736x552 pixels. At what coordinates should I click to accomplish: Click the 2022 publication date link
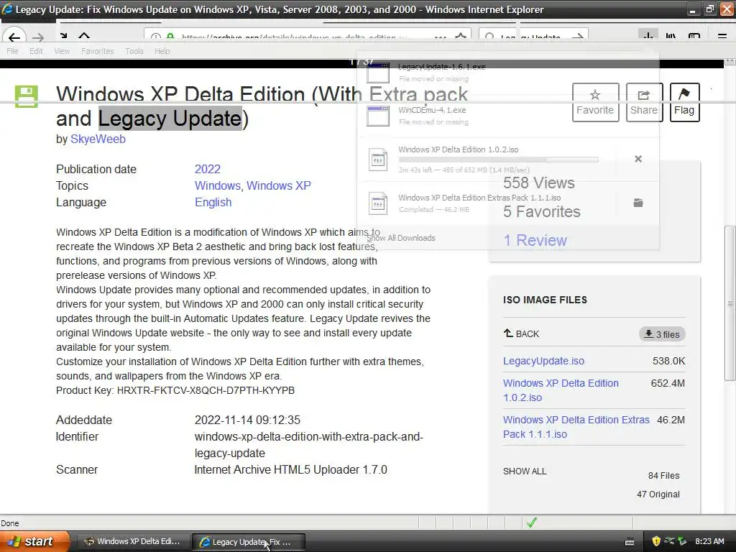[208, 169]
